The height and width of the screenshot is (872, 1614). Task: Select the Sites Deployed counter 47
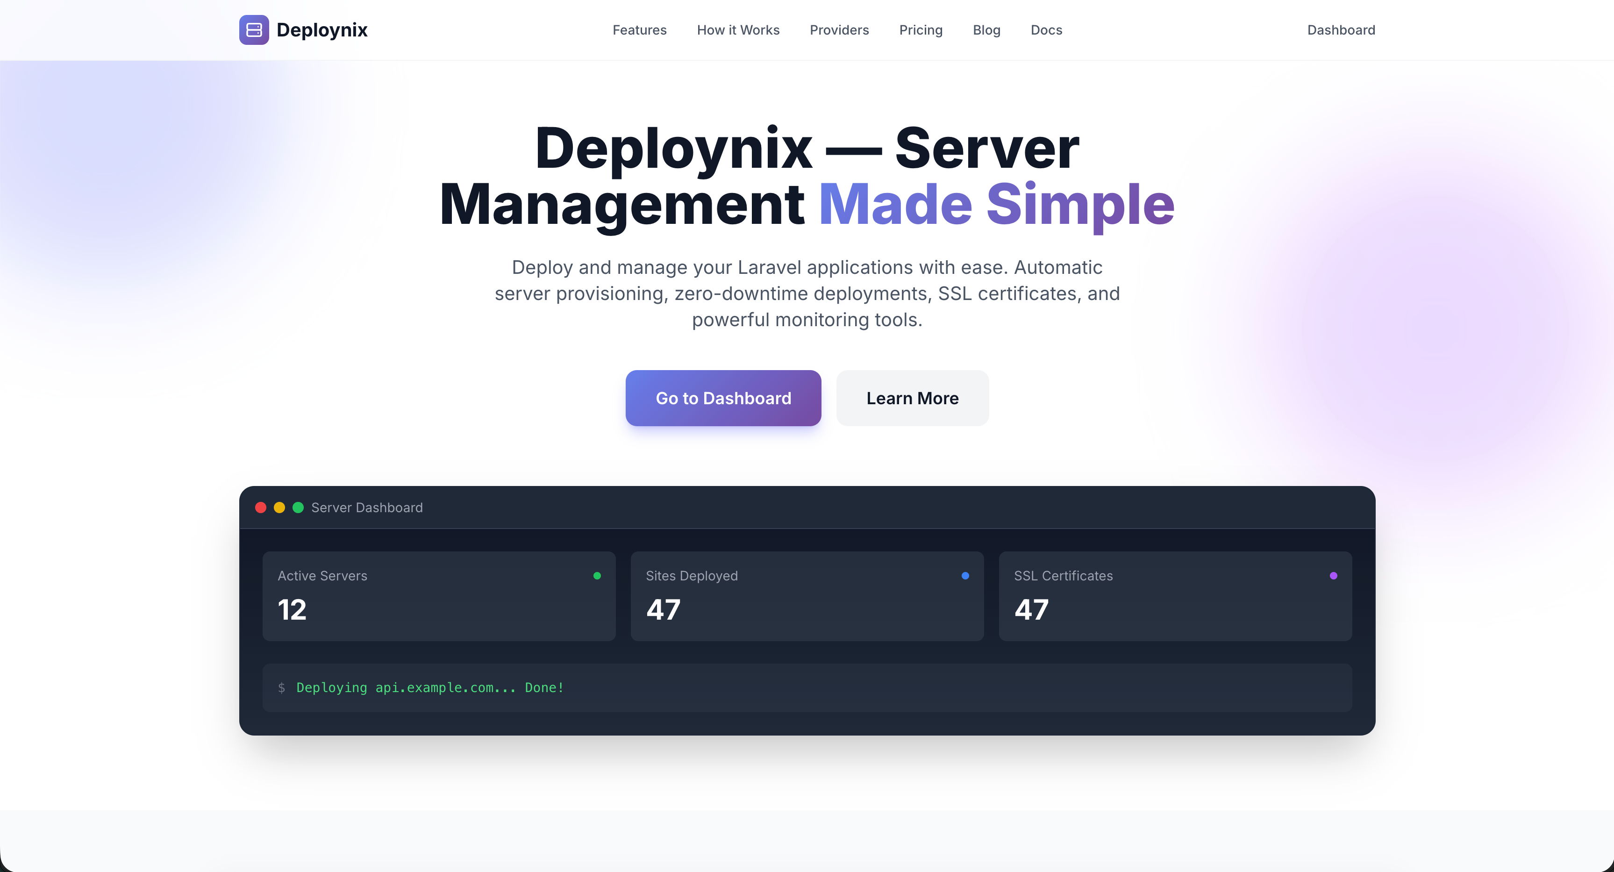[662, 609]
